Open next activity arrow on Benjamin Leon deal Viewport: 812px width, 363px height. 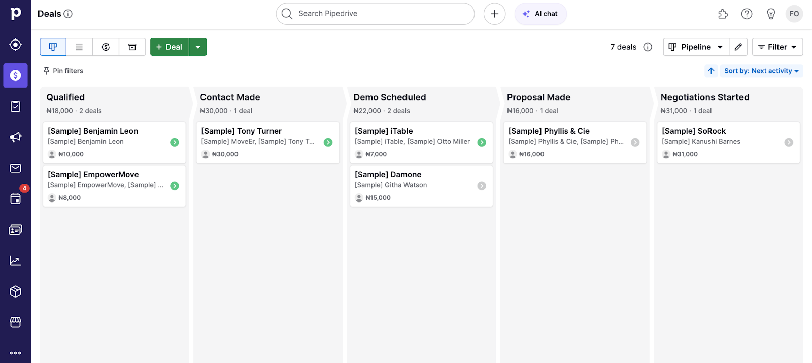pyautogui.click(x=175, y=143)
